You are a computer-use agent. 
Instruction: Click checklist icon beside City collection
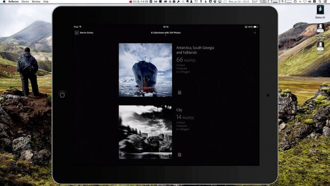(179, 155)
